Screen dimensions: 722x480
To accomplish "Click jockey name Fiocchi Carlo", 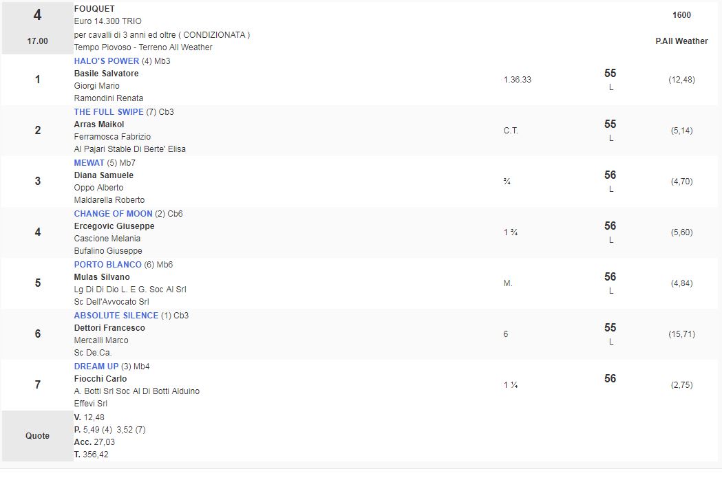I will pyautogui.click(x=100, y=379).
